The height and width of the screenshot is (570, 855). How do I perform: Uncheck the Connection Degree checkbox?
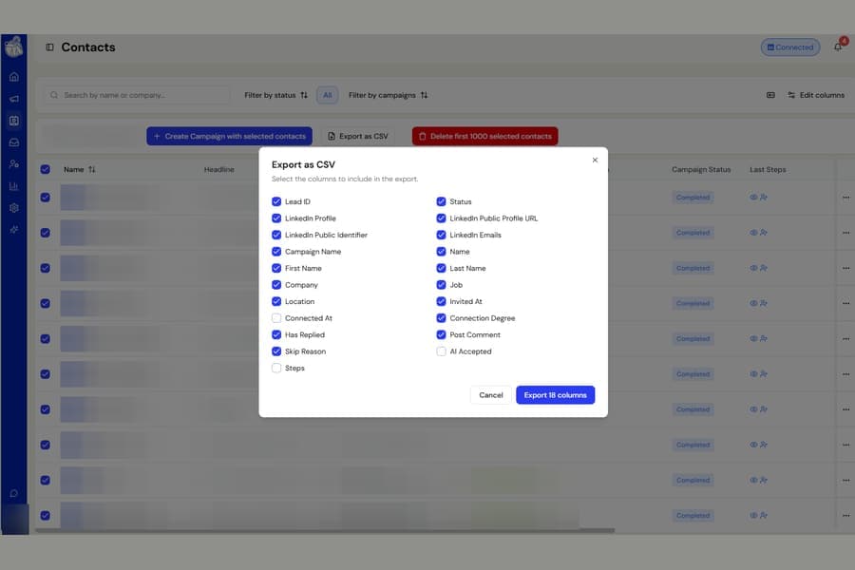click(441, 318)
